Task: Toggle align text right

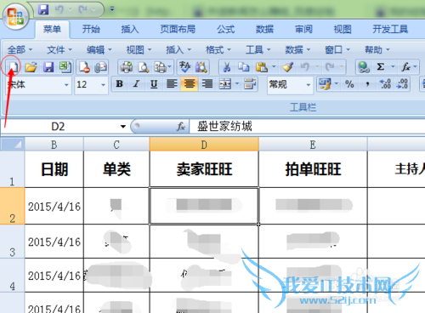Action: point(207,84)
